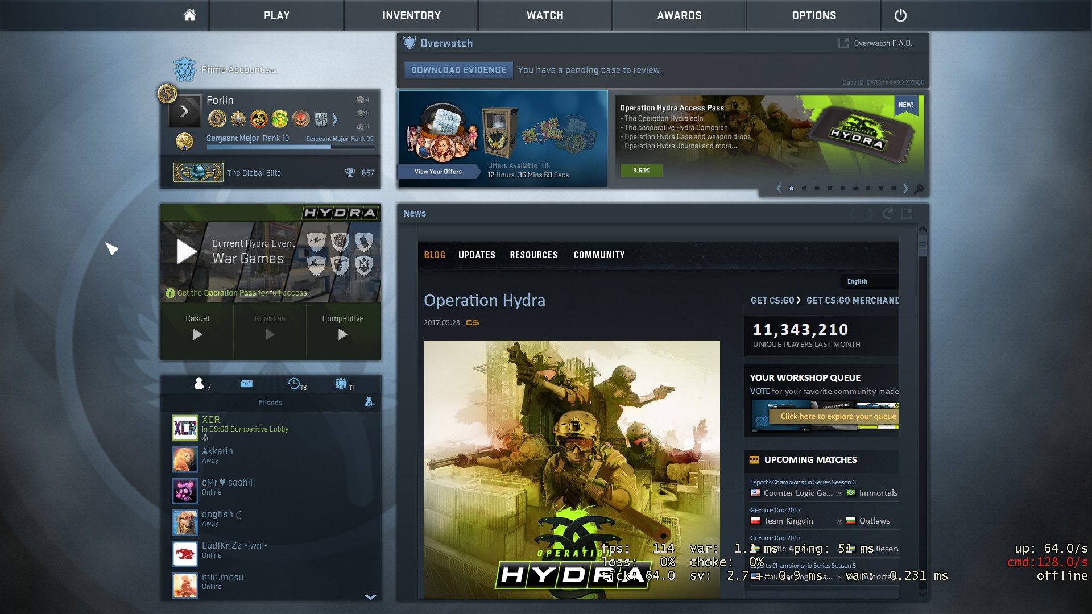Click the add friend icon
Screen dimensions: 1092x614
click(x=369, y=403)
